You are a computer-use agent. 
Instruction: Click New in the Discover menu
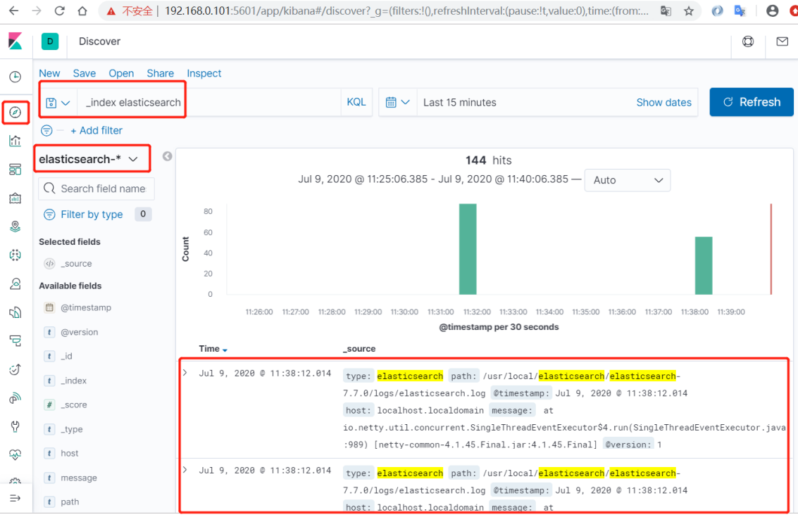tap(49, 73)
